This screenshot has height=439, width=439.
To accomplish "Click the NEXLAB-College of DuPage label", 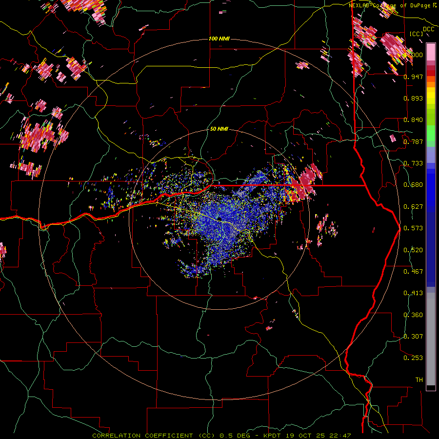I will [x=392, y=5].
